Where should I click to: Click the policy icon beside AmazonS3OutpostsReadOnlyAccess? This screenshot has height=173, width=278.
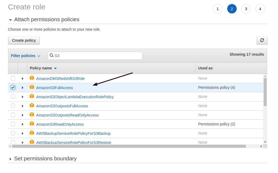(32, 115)
